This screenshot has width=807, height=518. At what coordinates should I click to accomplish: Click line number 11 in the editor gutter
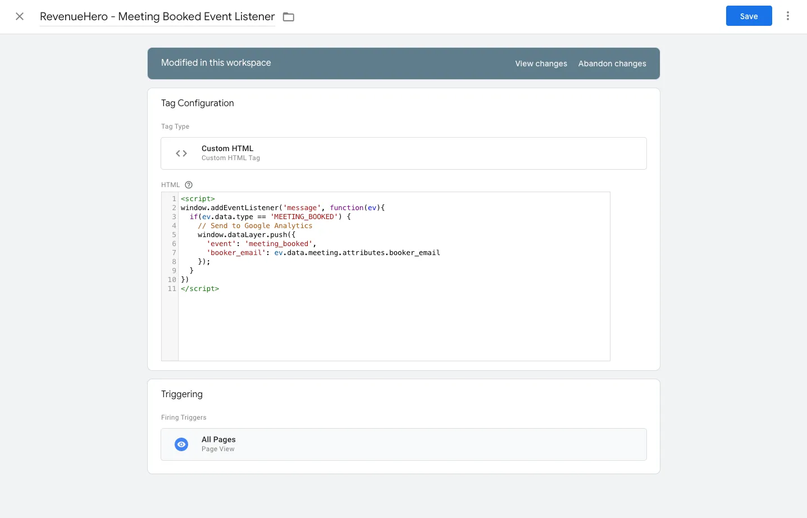172,289
